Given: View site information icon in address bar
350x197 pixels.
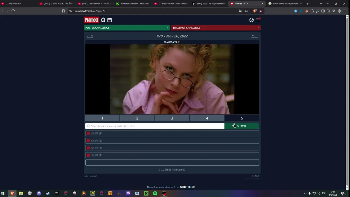Looking at the screenshot, I should coord(71,11).
